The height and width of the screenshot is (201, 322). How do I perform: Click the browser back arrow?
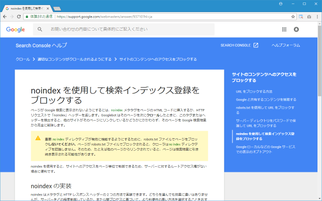[5, 17]
